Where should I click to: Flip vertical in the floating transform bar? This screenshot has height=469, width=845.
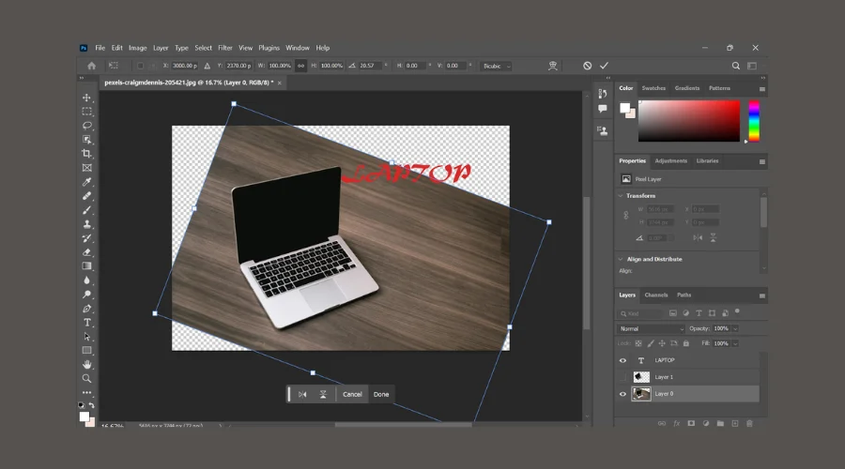323,394
